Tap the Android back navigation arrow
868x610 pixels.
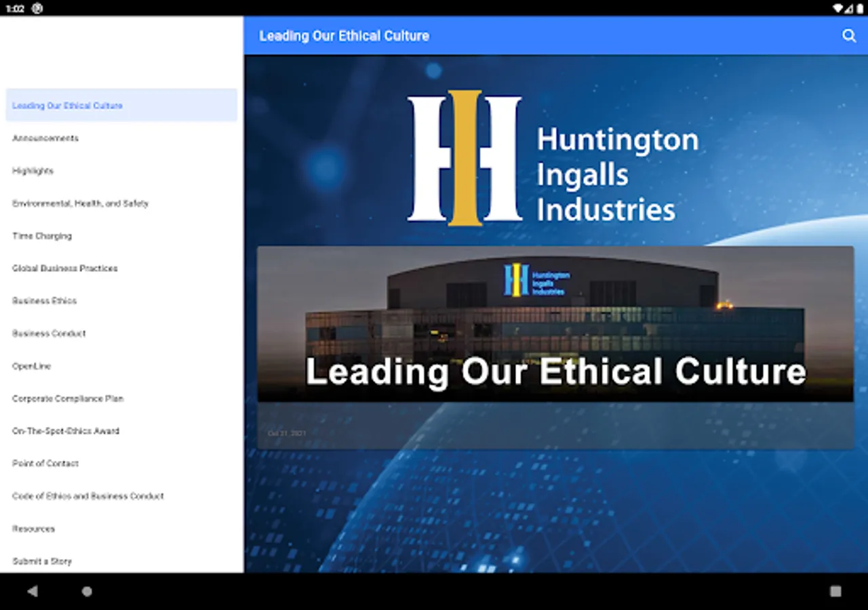point(33,591)
